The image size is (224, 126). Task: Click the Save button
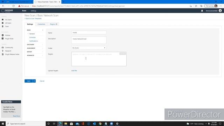(29, 81)
